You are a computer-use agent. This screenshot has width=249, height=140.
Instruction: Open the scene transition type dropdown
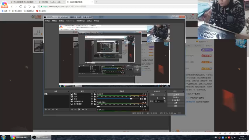coord(158,95)
